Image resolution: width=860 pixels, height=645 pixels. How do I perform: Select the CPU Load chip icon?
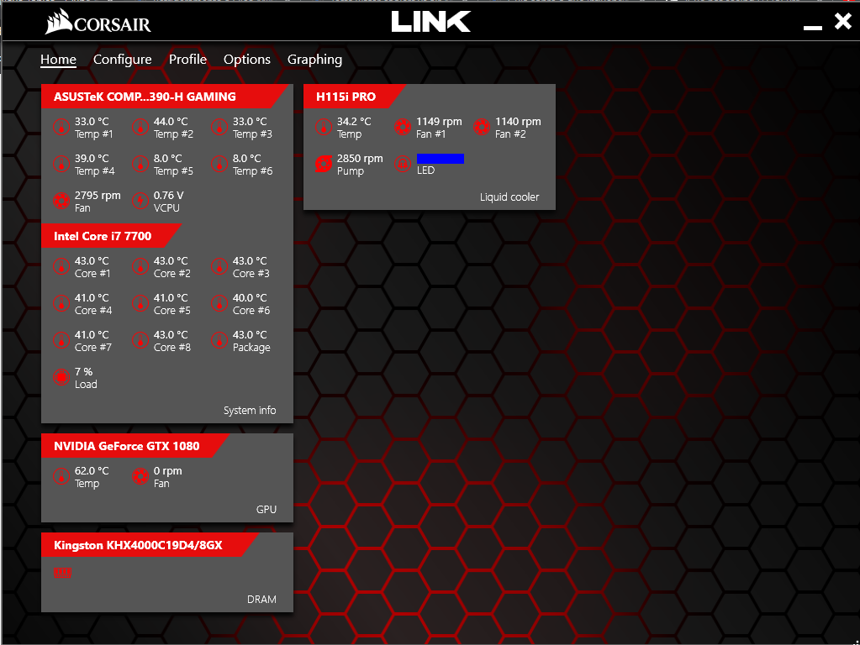coord(61,377)
